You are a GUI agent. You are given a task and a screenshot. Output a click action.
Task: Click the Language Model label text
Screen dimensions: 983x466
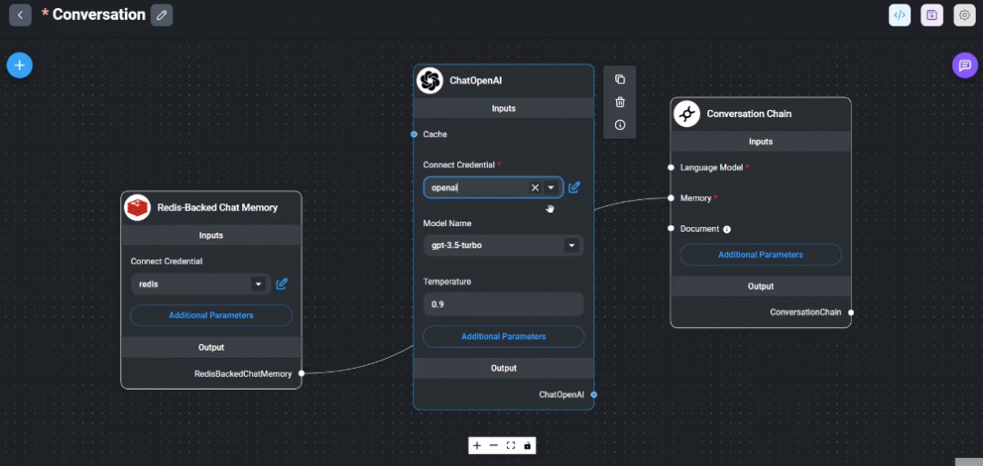tap(712, 168)
